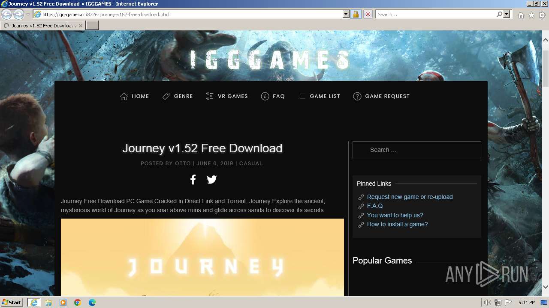Open How to install a game? link

click(x=397, y=224)
